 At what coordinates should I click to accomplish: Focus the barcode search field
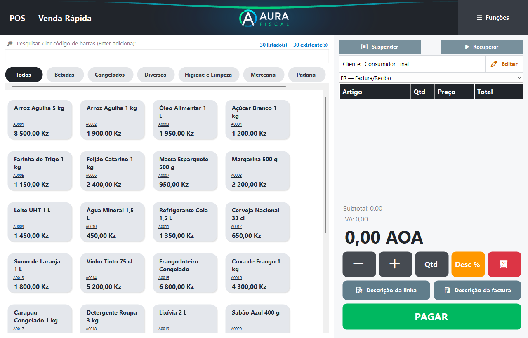[167, 56]
